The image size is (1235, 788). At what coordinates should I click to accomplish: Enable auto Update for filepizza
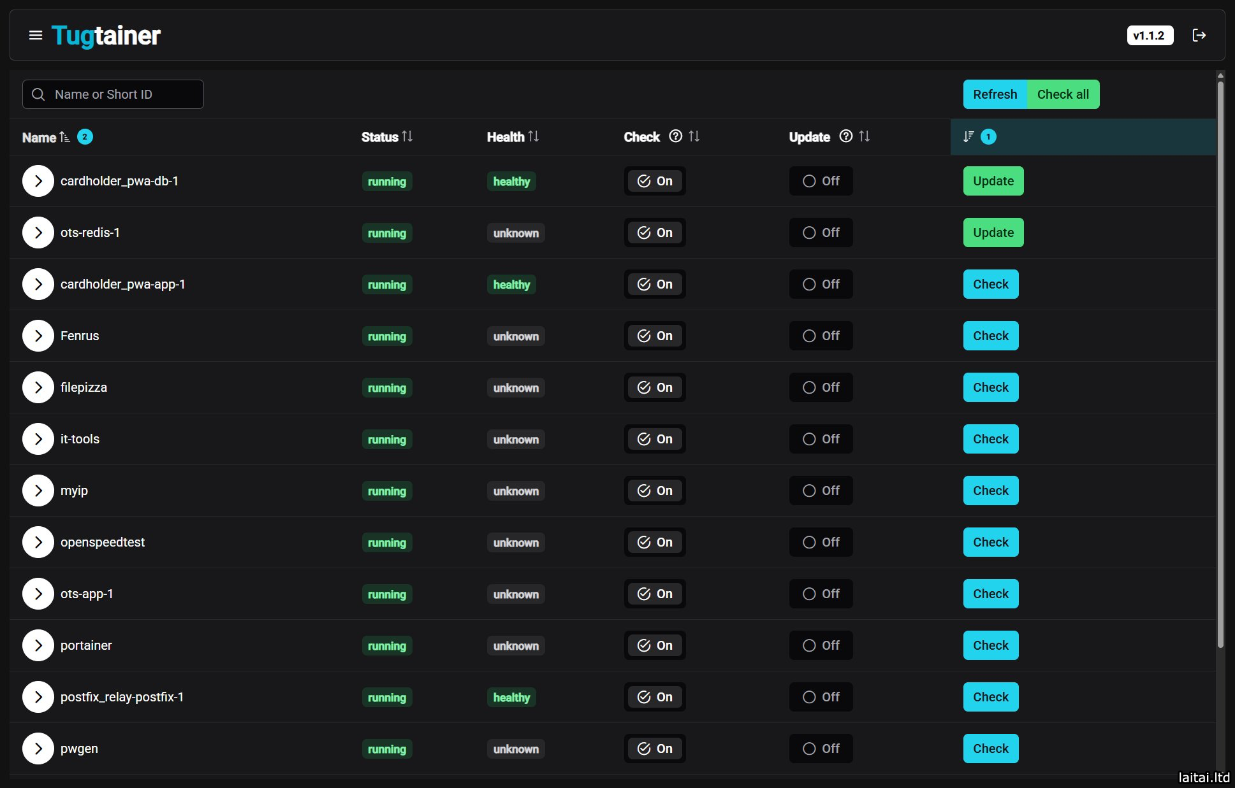click(821, 387)
